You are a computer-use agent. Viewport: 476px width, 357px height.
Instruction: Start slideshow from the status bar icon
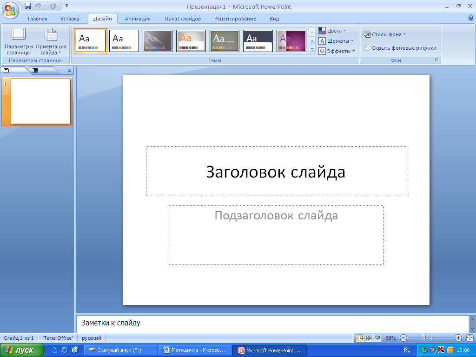pyautogui.click(x=377, y=338)
